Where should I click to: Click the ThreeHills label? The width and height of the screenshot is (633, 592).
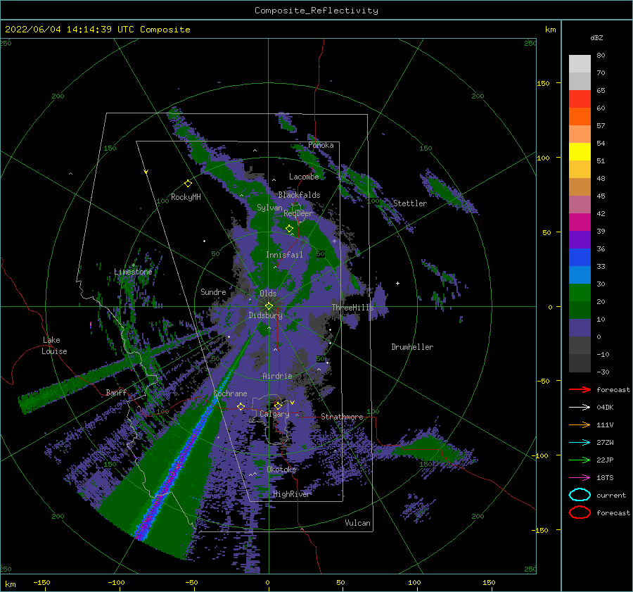tap(352, 308)
